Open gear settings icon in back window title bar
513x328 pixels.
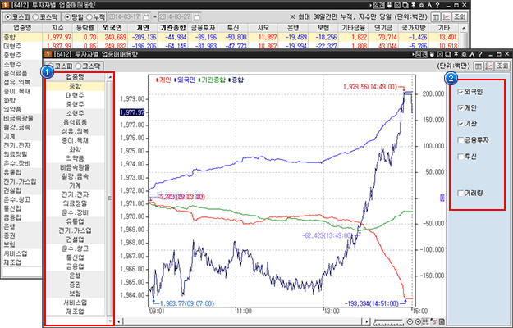[421, 5]
